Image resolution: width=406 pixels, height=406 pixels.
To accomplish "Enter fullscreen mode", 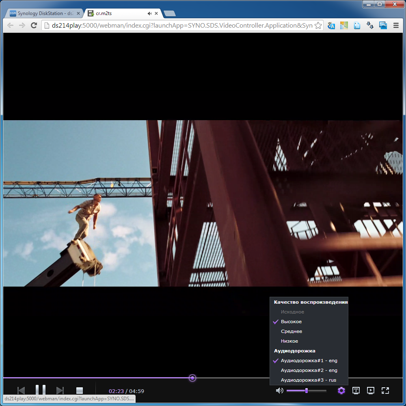I will (385, 391).
